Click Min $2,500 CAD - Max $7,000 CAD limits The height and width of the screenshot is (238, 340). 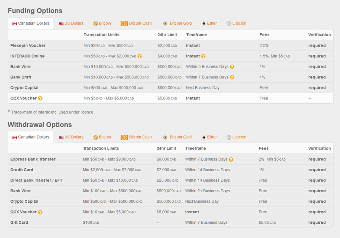(112, 170)
